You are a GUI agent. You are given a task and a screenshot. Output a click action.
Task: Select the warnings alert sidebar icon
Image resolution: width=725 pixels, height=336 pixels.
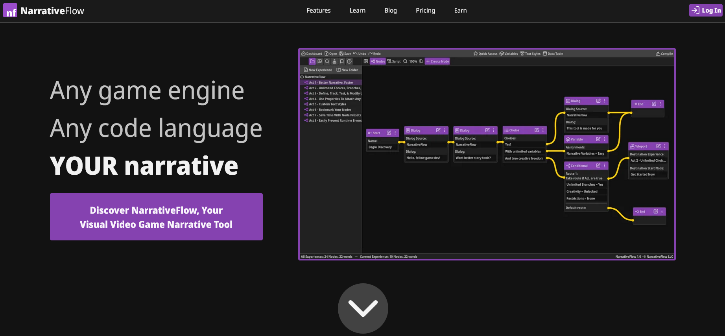pos(349,61)
